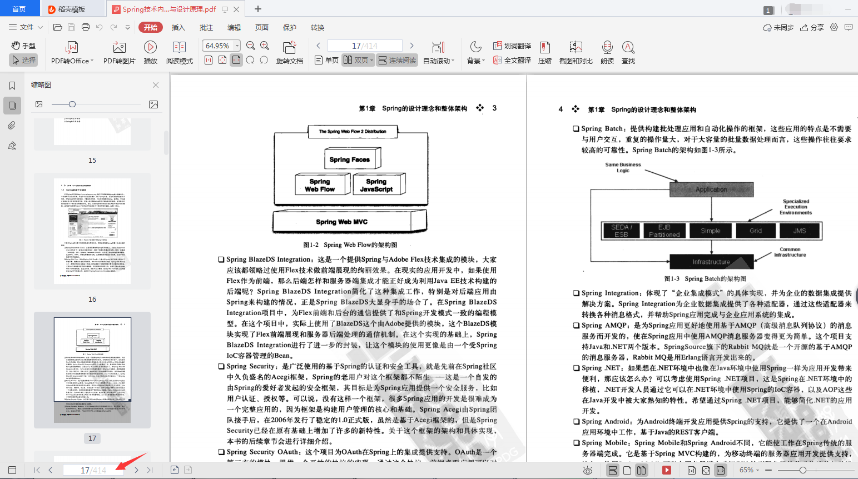Open screenshot and compare (截图和对比)
Image resolution: width=858 pixels, height=479 pixels.
pos(576,53)
